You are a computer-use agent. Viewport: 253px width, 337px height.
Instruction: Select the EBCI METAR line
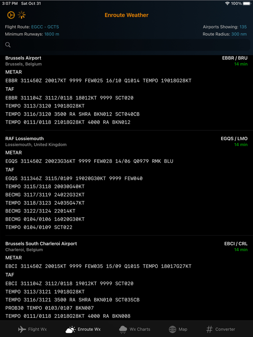[x=98, y=266]
